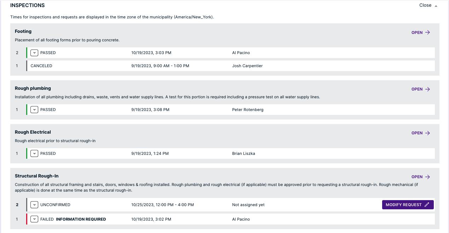The width and height of the screenshot is (449, 233).
Task: Click the arrow icon next to Rough Electrical OPEN
Action: (x=428, y=133)
